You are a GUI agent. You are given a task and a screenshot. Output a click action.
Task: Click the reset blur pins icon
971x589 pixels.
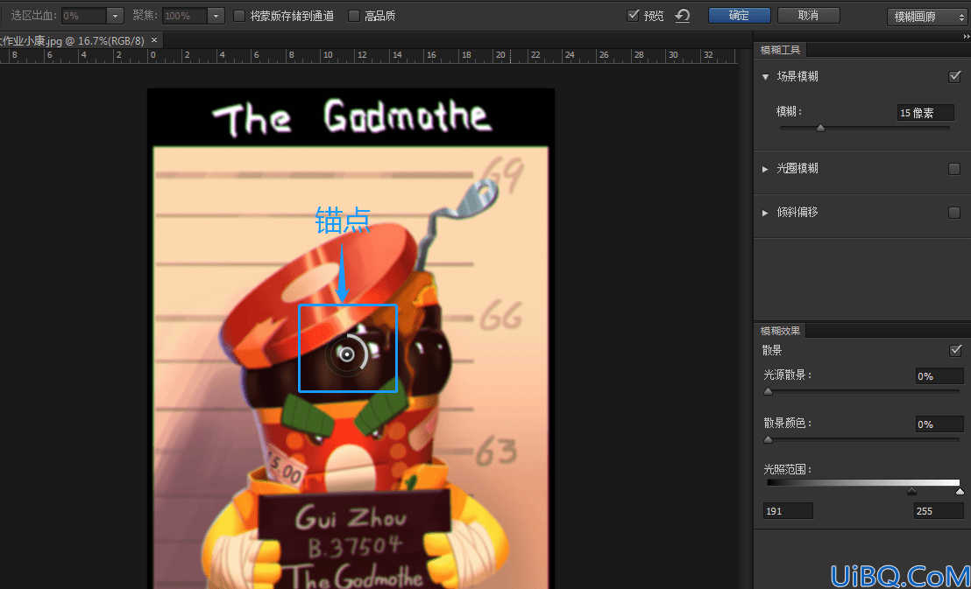click(x=683, y=16)
